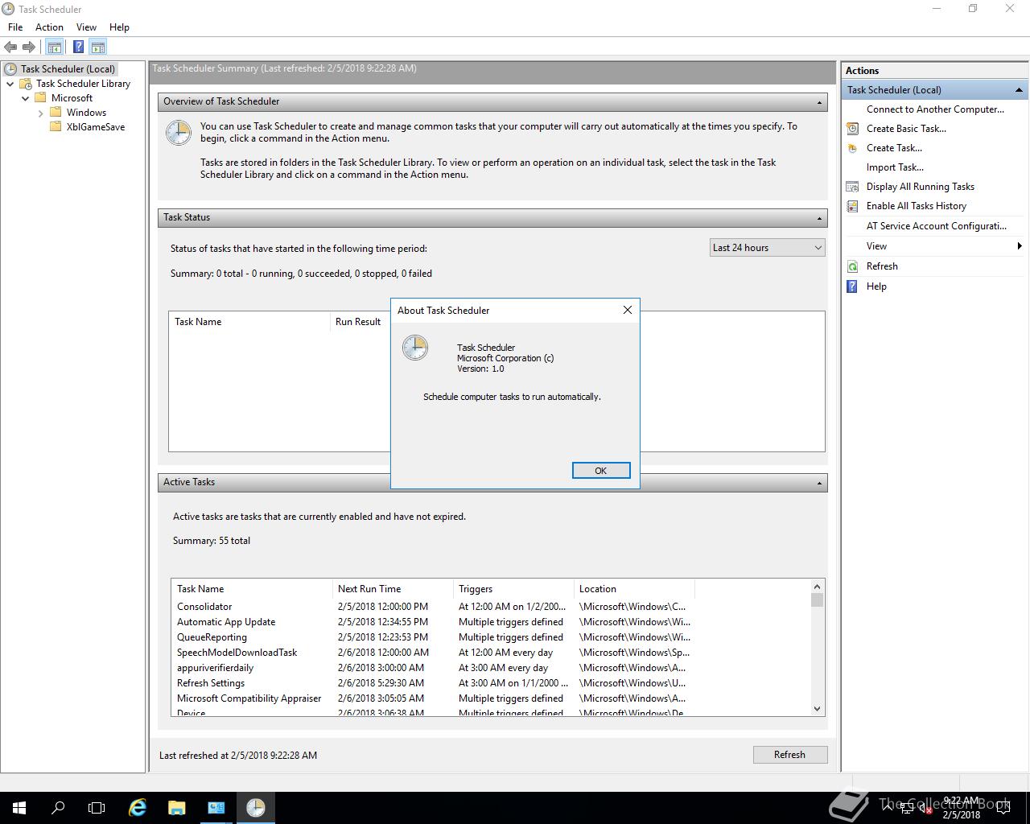Click the Back arrow toolbar icon
Image resolution: width=1030 pixels, height=824 pixels.
tap(10, 47)
